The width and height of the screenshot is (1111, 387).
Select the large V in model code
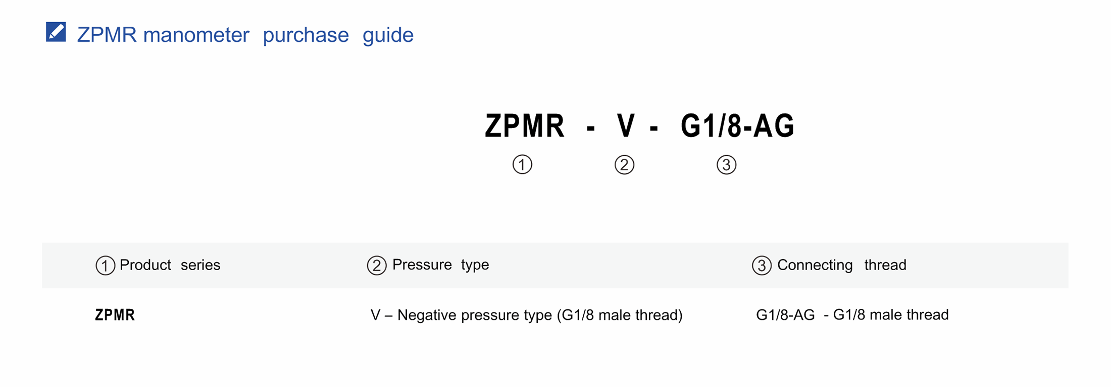pyautogui.click(x=626, y=125)
